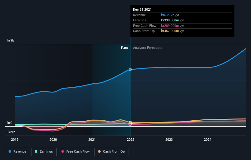Click the Dec 31 2021 tooltip date

pyautogui.click(x=142, y=9)
